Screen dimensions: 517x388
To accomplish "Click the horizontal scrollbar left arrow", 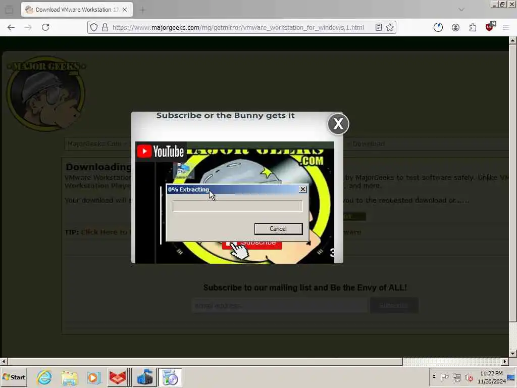I will 4,362.
